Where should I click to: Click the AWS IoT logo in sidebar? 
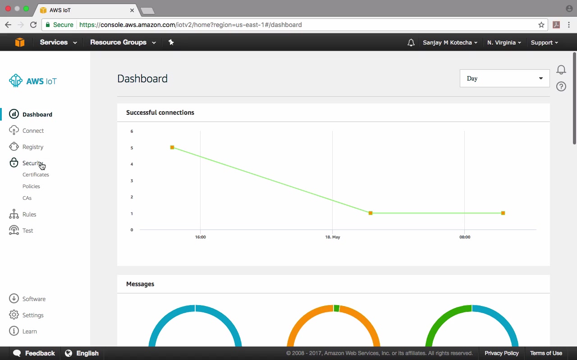(33, 81)
